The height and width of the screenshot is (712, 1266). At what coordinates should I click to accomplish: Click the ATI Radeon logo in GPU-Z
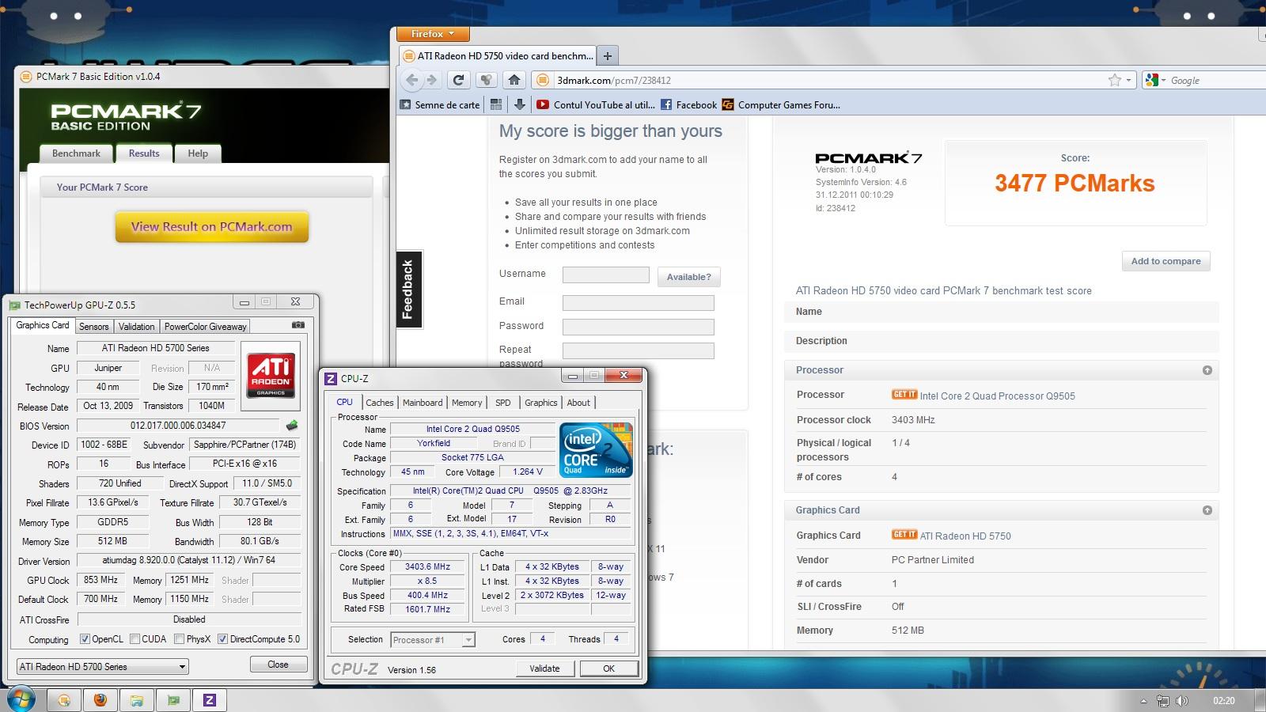tap(271, 376)
